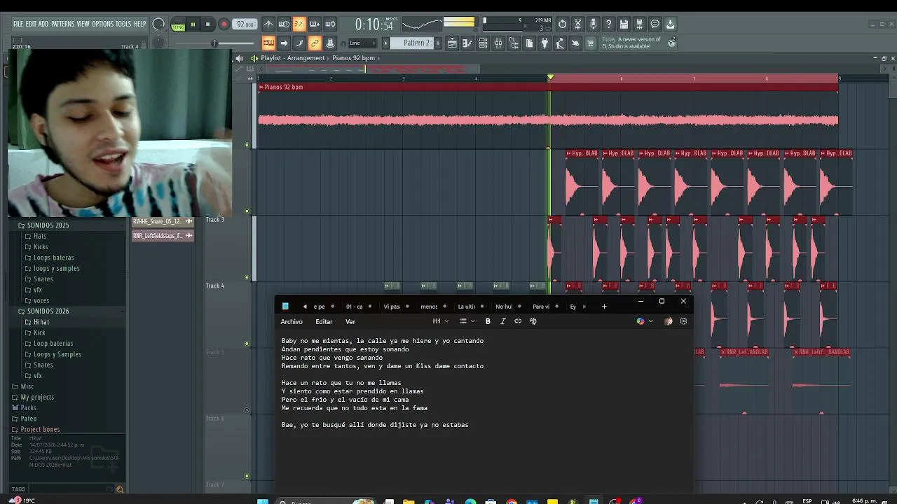Open the Line snap dropdown

point(364,43)
